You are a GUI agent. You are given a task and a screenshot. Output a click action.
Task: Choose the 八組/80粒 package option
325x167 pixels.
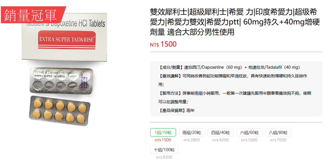278,132
